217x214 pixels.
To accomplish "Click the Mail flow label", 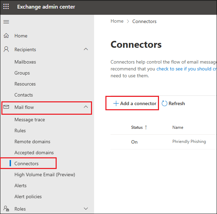I will [x=24, y=107].
